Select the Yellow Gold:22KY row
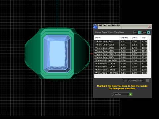The image size is (159, 119). click(x=121, y=57)
